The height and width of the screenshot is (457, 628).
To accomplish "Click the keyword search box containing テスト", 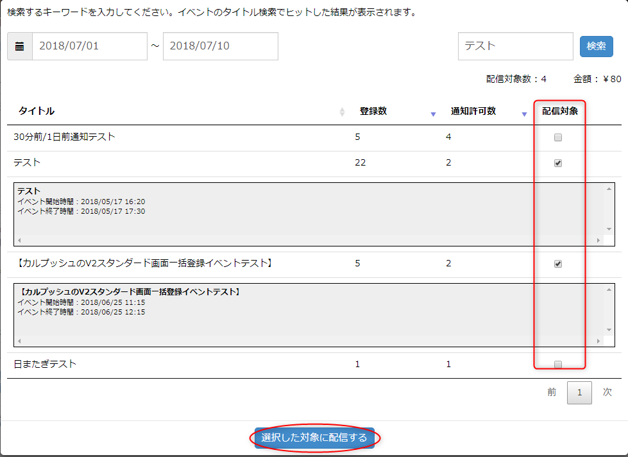I will click(x=515, y=46).
